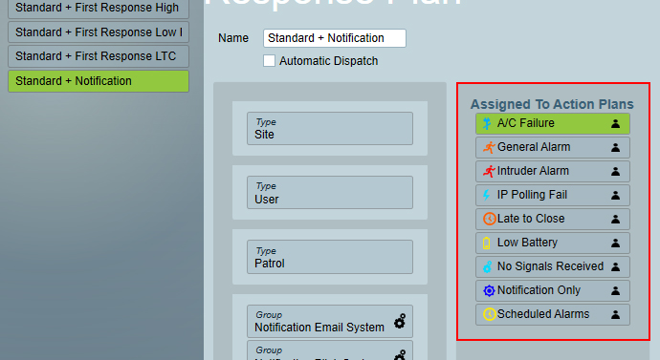Click the General Alarm running-man icon
The width and height of the screenshot is (660, 360).
pos(489,147)
